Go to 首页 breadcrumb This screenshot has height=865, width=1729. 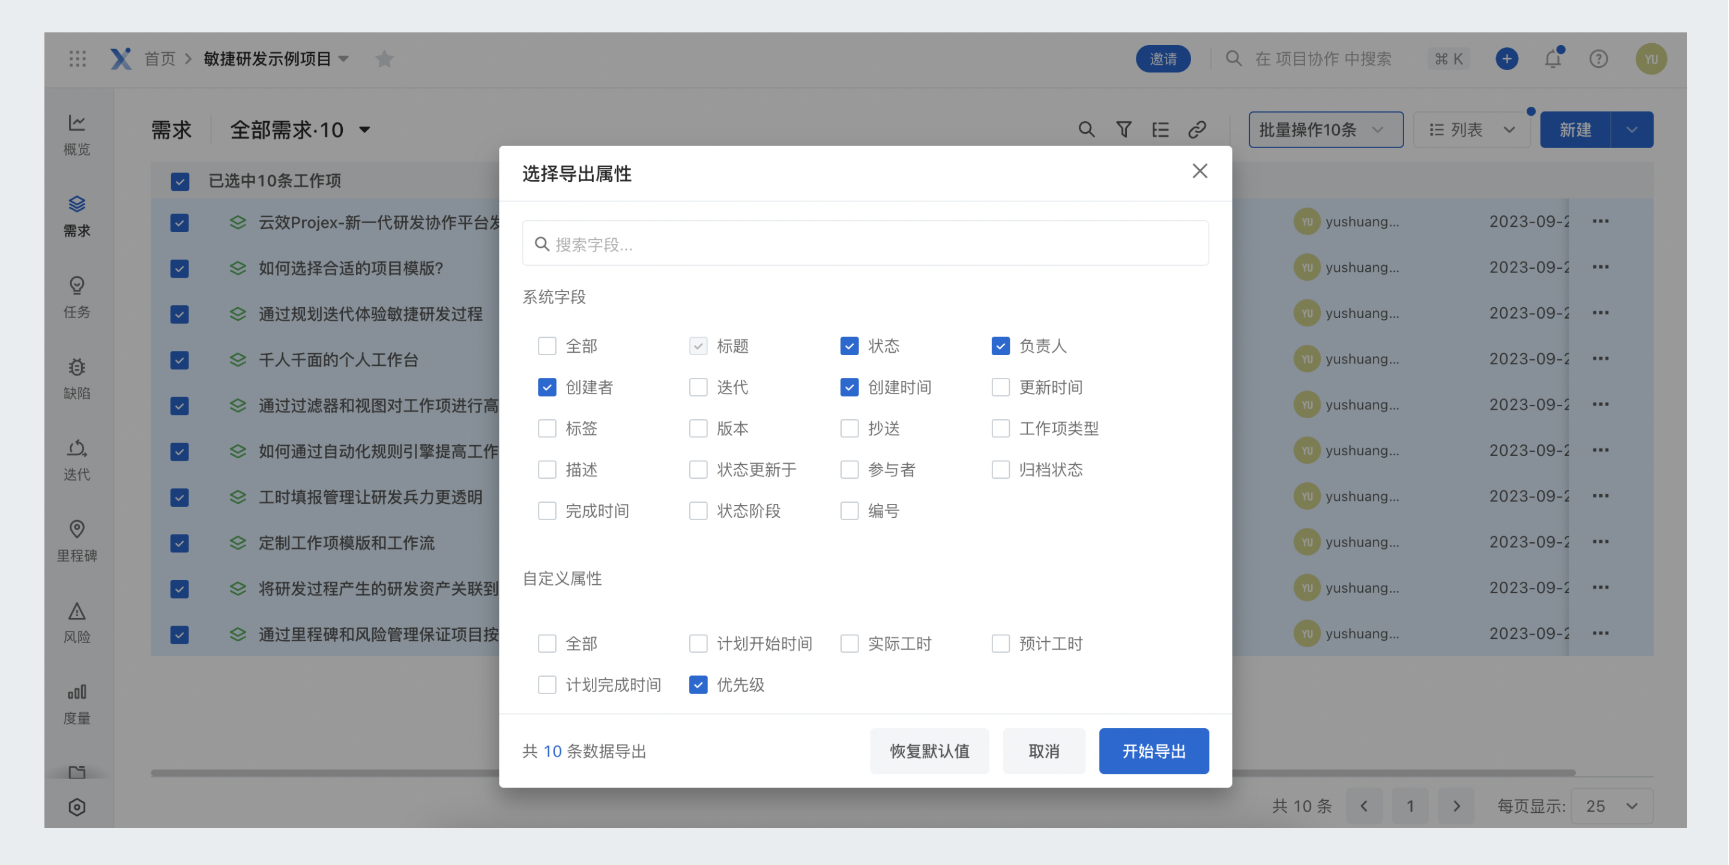[160, 59]
